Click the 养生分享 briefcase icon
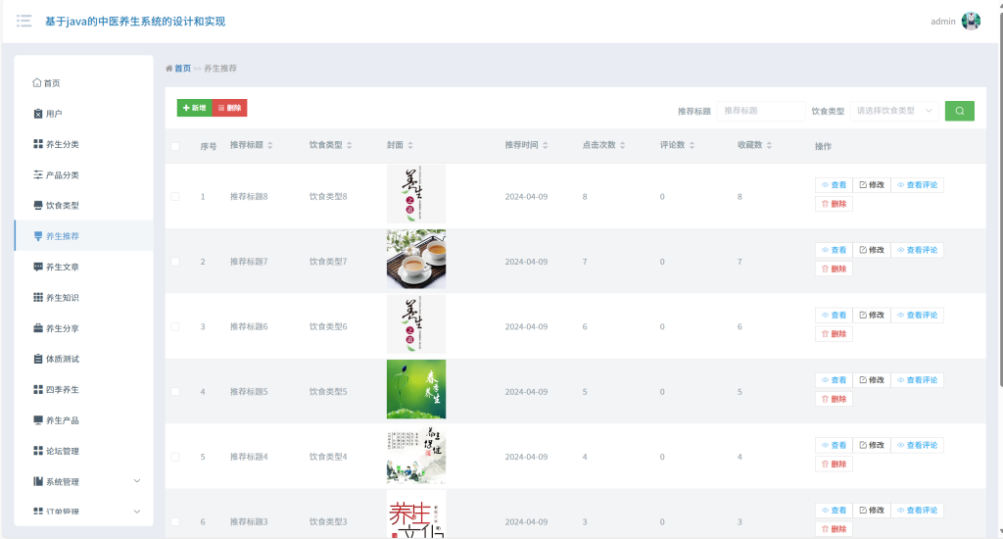Image resolution: width=1003 pixels, height=539 pixels. [x=38, y=328]
